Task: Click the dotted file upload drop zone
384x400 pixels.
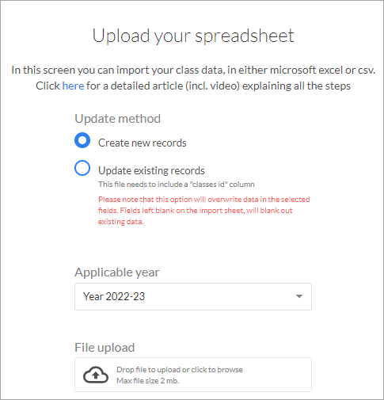Action: (x=193, y=375)
